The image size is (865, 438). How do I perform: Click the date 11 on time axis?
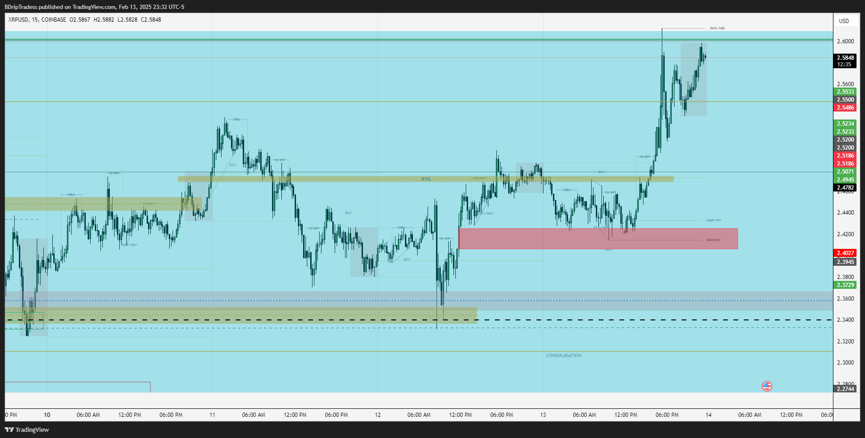[x=212, y=415]
